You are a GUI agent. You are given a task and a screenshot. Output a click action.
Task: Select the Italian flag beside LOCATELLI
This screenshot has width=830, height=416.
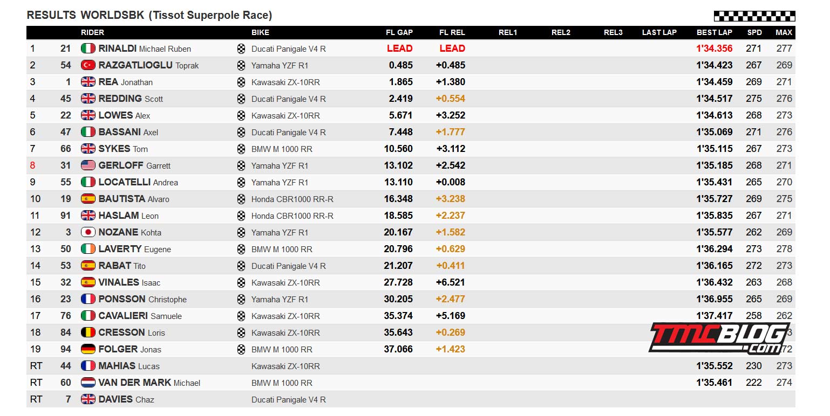pos(88,182)
